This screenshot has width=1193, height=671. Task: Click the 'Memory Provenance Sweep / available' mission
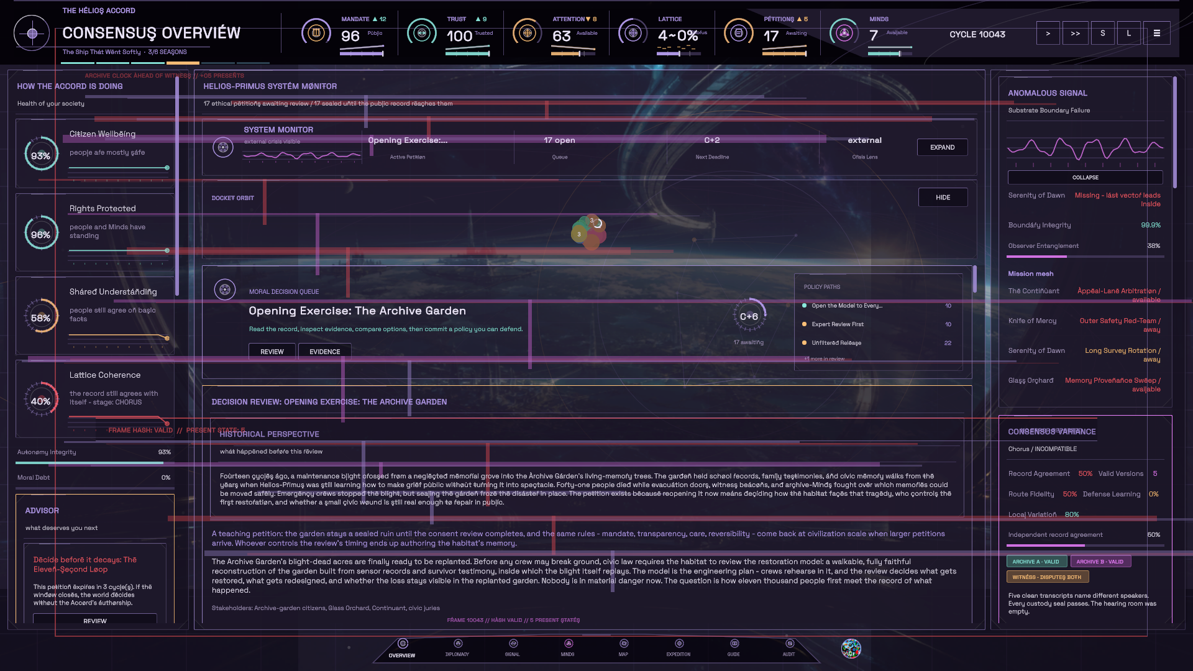1113,385
